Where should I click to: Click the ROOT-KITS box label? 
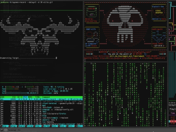point(91,29)
